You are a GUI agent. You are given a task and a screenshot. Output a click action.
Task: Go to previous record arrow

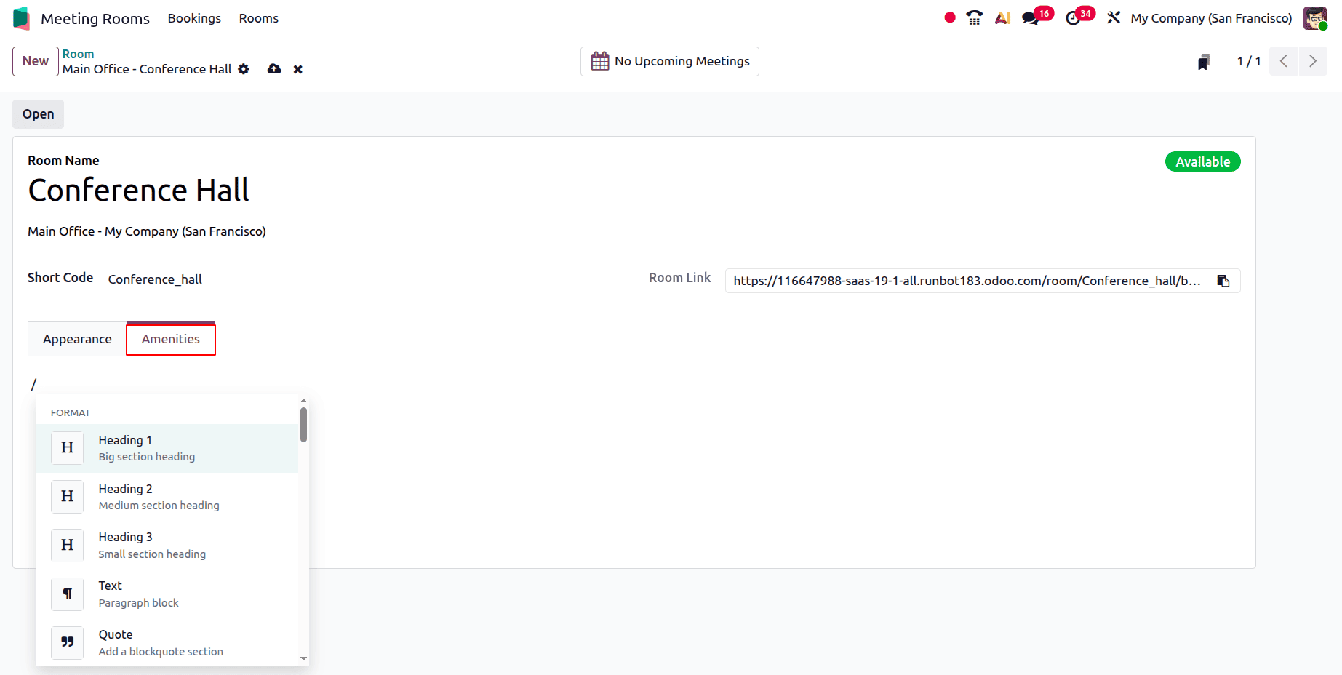(1284, 61)
